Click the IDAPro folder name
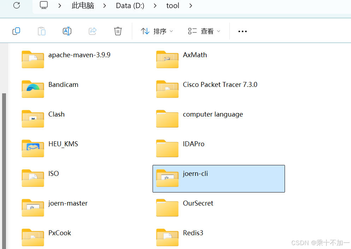 194,144
